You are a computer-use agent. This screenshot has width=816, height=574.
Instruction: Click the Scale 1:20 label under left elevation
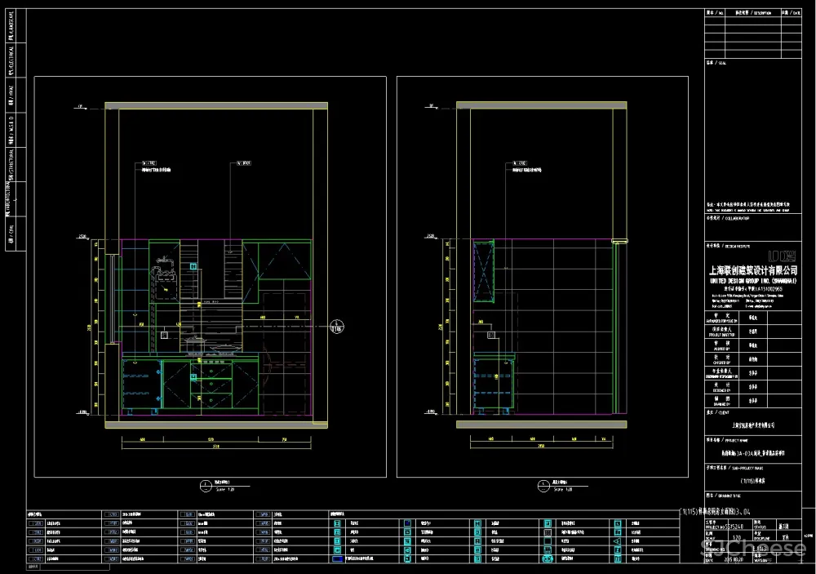[224, 490]
